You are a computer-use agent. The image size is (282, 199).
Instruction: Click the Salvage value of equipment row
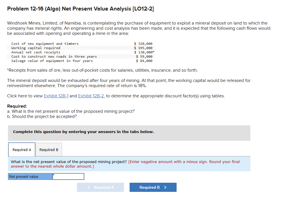46,61
